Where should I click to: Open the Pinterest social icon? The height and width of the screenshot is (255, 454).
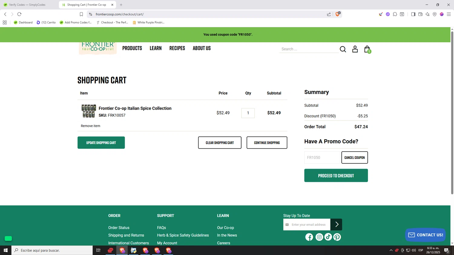(x=337, y=237)
